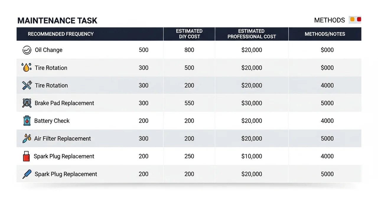
Task: Click the $30,000 professional cost cell
Action: 252,103
